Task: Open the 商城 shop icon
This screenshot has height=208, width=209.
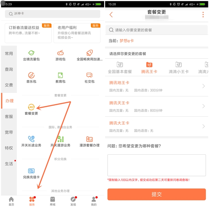Action: point(53,199)
